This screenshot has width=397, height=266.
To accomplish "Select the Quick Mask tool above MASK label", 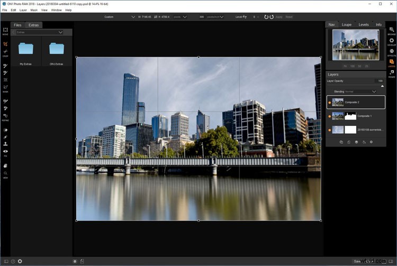I will pyautogui.click(x=5, y=87).
